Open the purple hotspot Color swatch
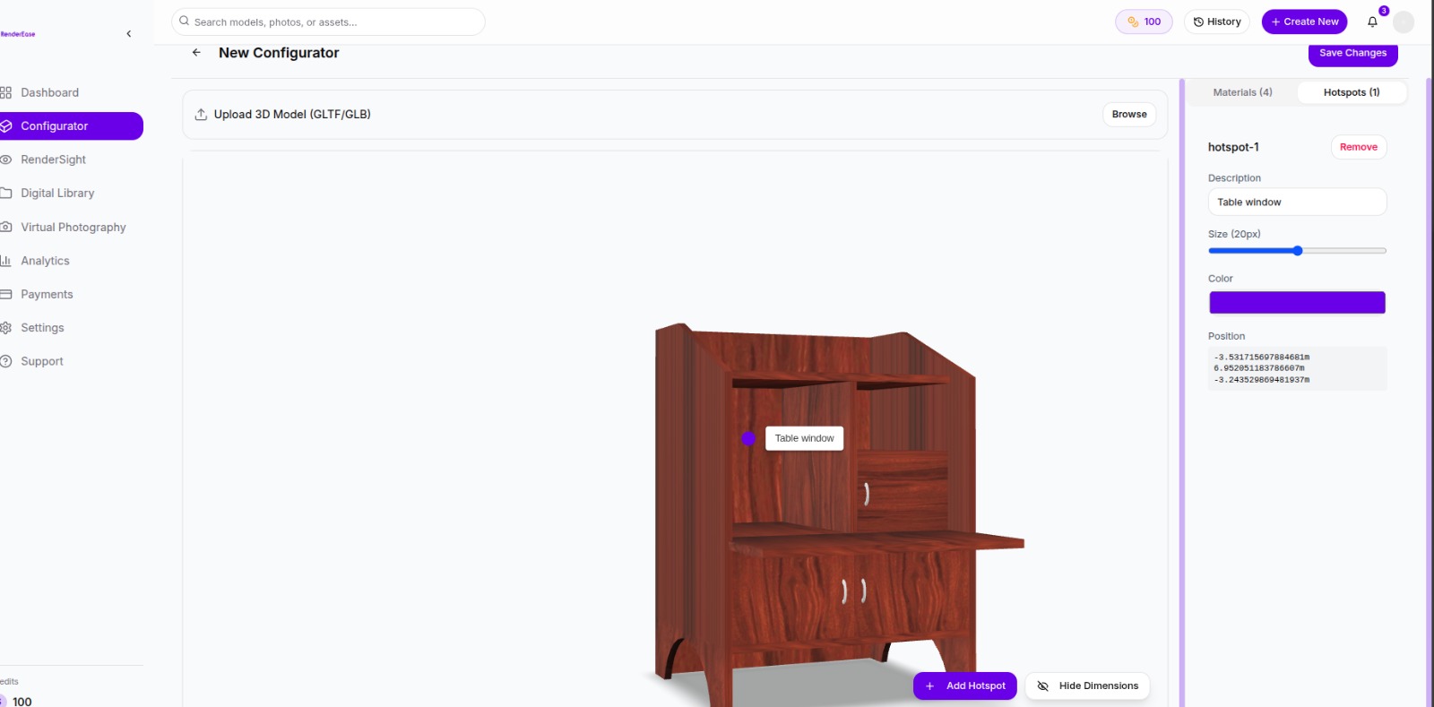 1297,303
